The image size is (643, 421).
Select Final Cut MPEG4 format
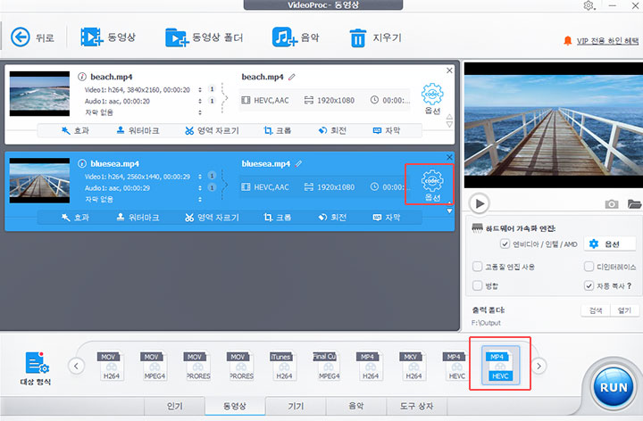(328, 366)
